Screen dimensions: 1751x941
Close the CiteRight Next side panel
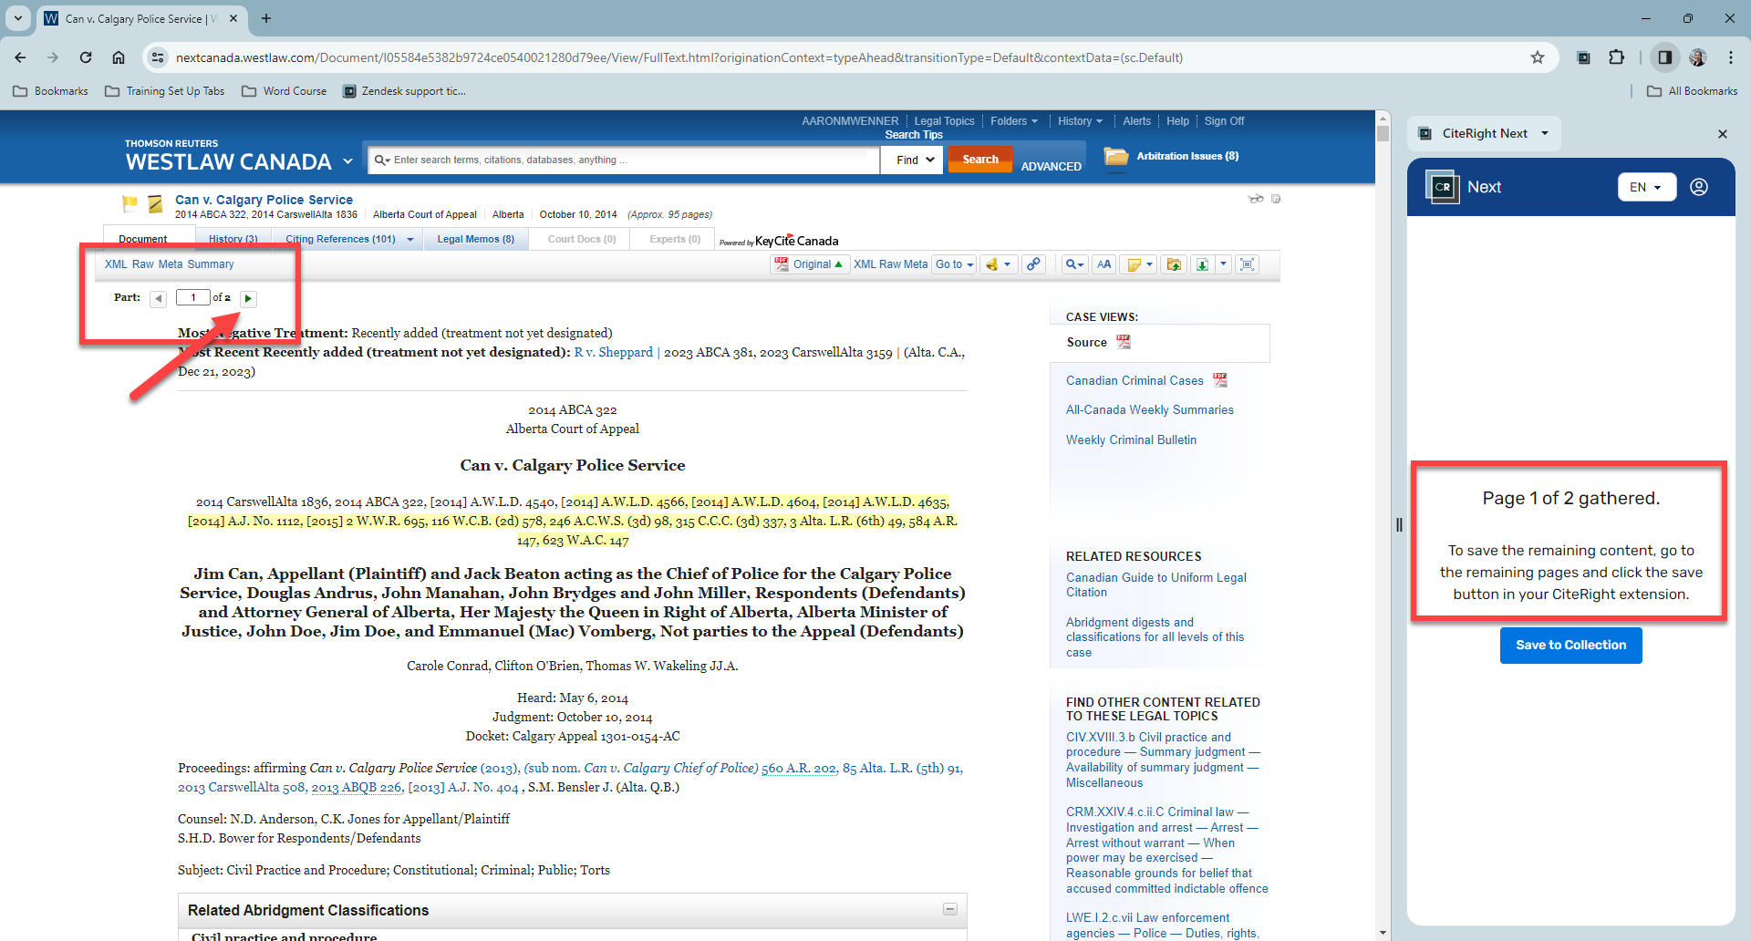coord(1723,134)
